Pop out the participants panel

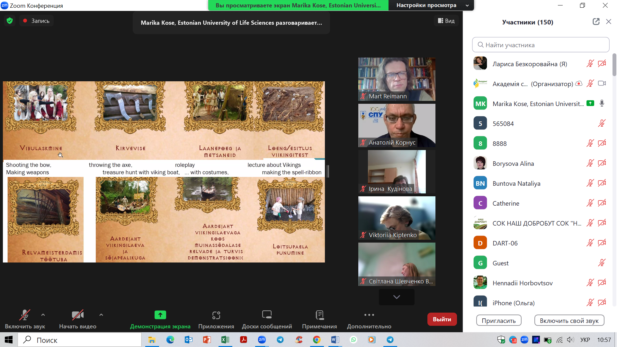point(596,22)
